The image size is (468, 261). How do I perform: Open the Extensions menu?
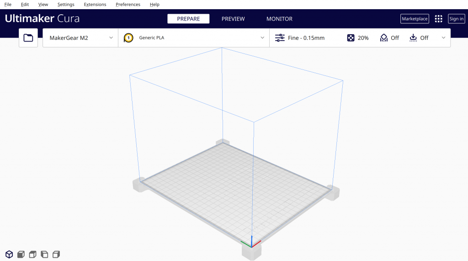[x=95, y=5]
